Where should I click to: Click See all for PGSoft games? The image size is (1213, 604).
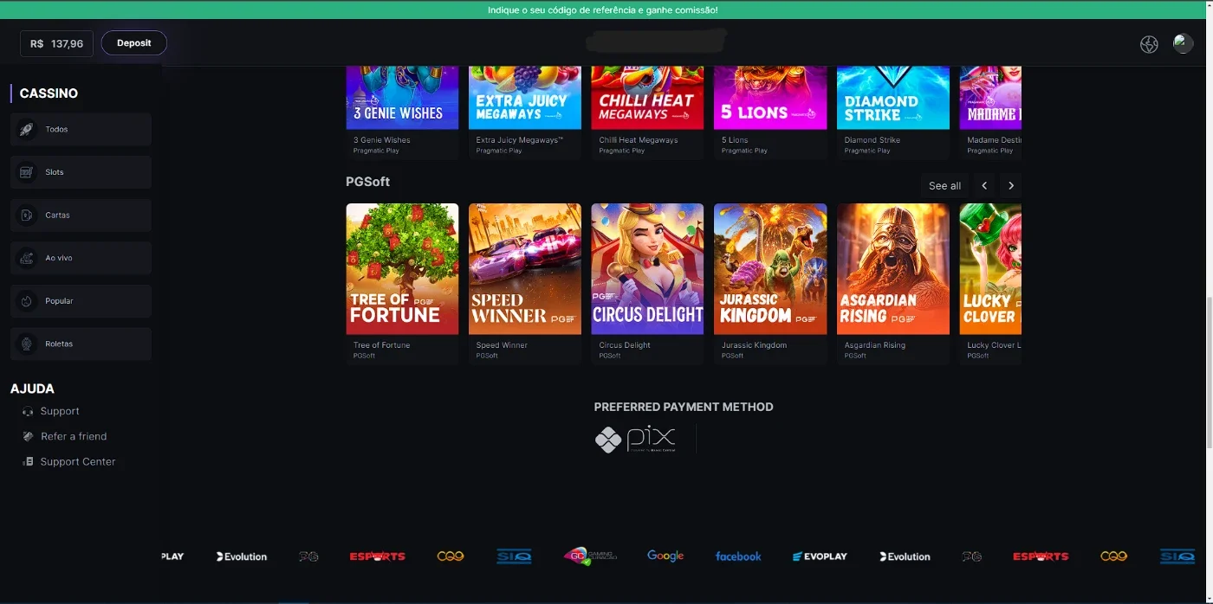click(944, 185)
